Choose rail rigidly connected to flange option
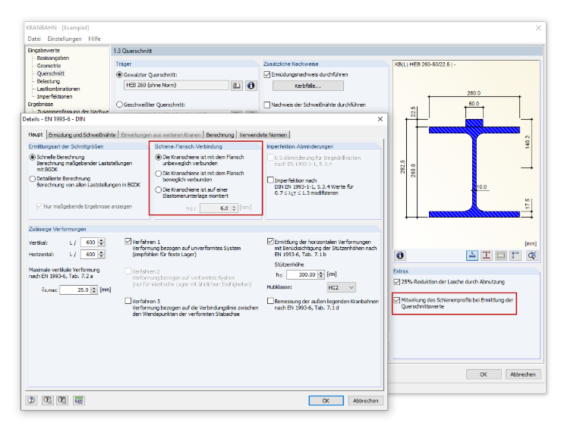Screen dimensions: 577x432 [x=158, y=157]
